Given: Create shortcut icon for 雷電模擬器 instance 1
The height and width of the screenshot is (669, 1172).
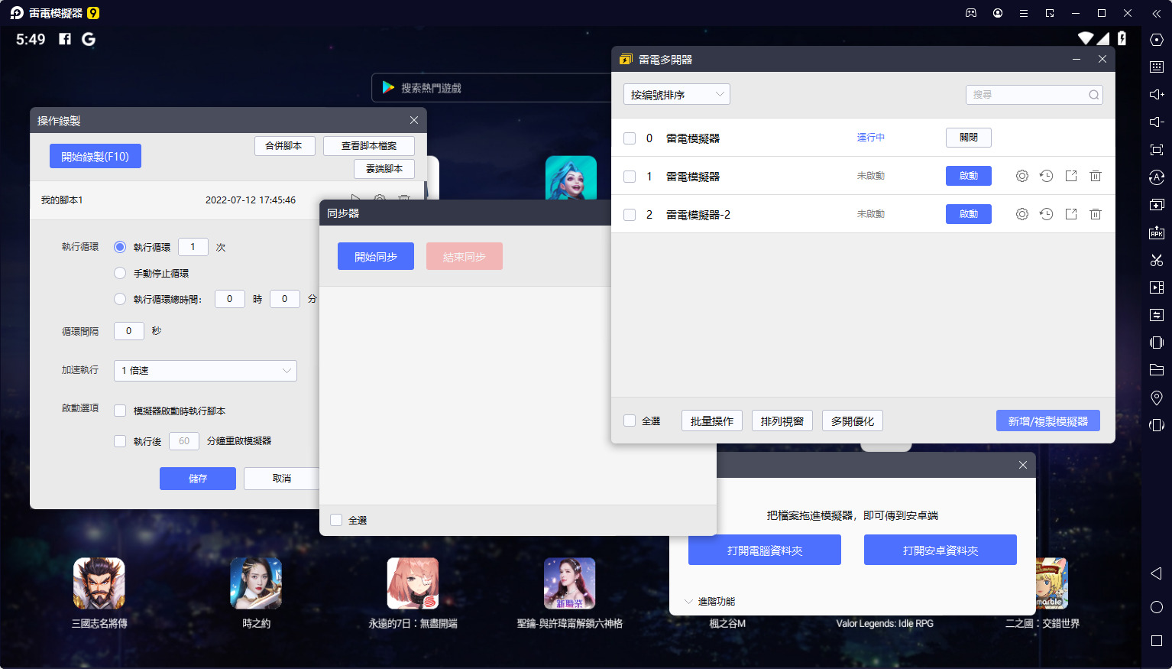Looking at the screenshot, I should (x=1071, y=176).
